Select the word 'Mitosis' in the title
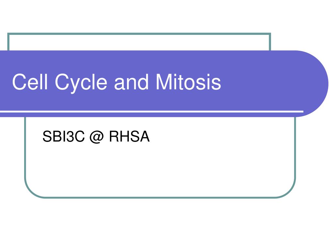 tap(189, 82)
